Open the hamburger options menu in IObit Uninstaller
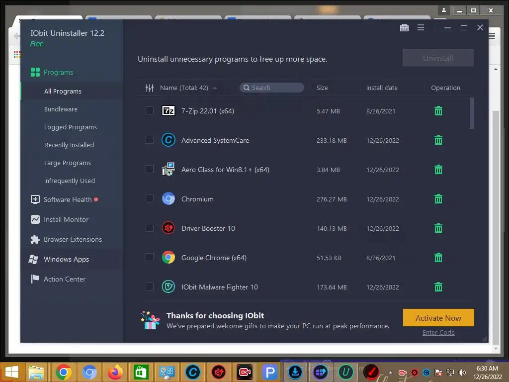Viewport: 509px width, 382px height. (421, 28)
